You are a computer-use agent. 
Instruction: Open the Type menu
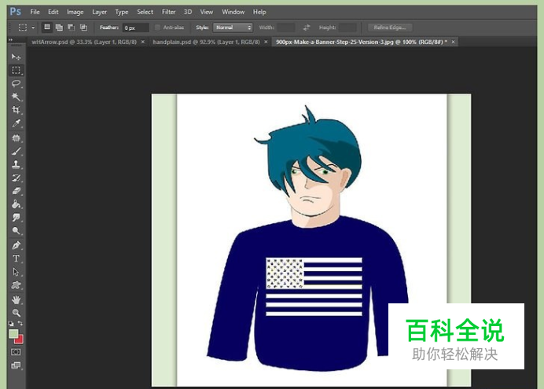(x=121, y=12)
